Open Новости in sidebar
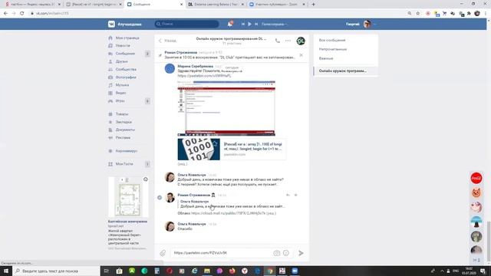491x276 pixels. pyautogui.click(x=123, y=46)
